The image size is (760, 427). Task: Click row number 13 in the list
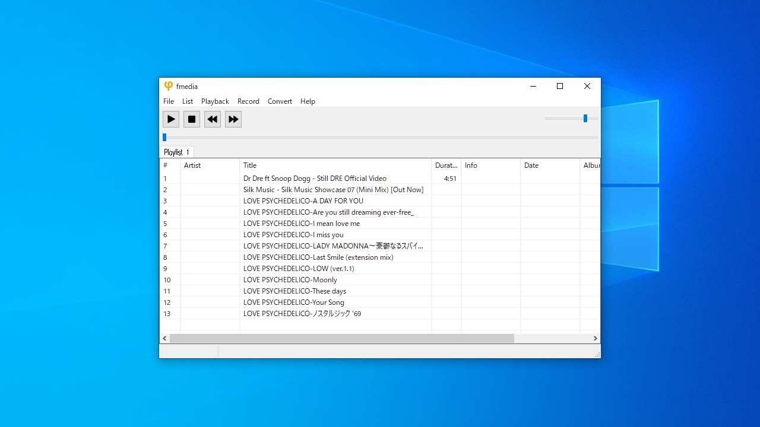(167, 314)
